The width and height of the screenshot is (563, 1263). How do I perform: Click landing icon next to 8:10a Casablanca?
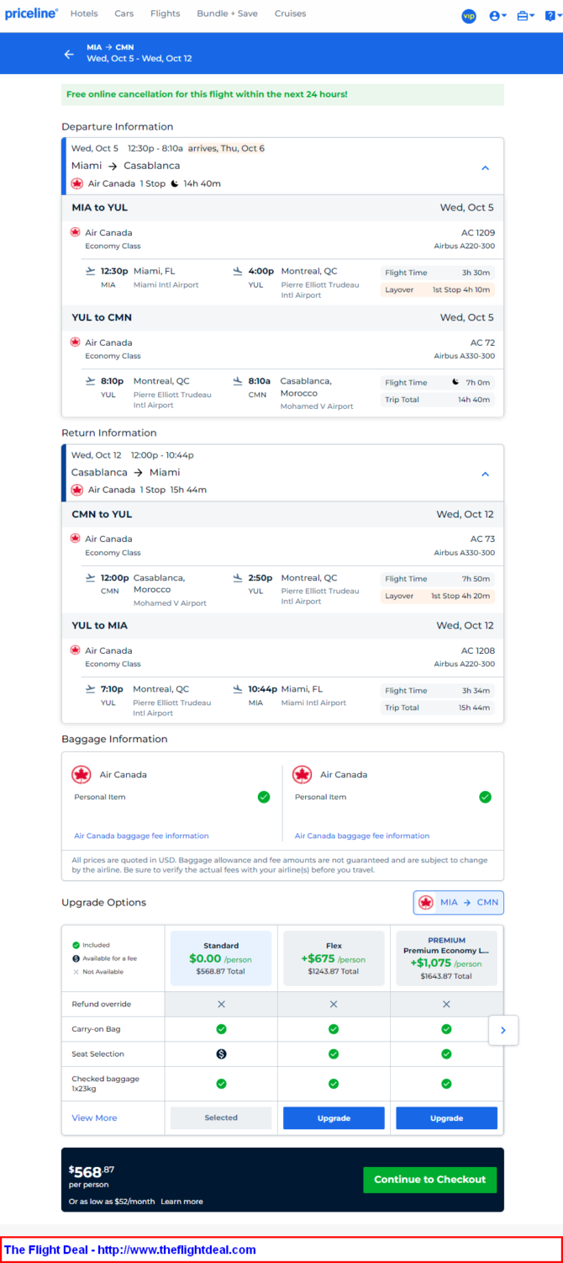238,381
